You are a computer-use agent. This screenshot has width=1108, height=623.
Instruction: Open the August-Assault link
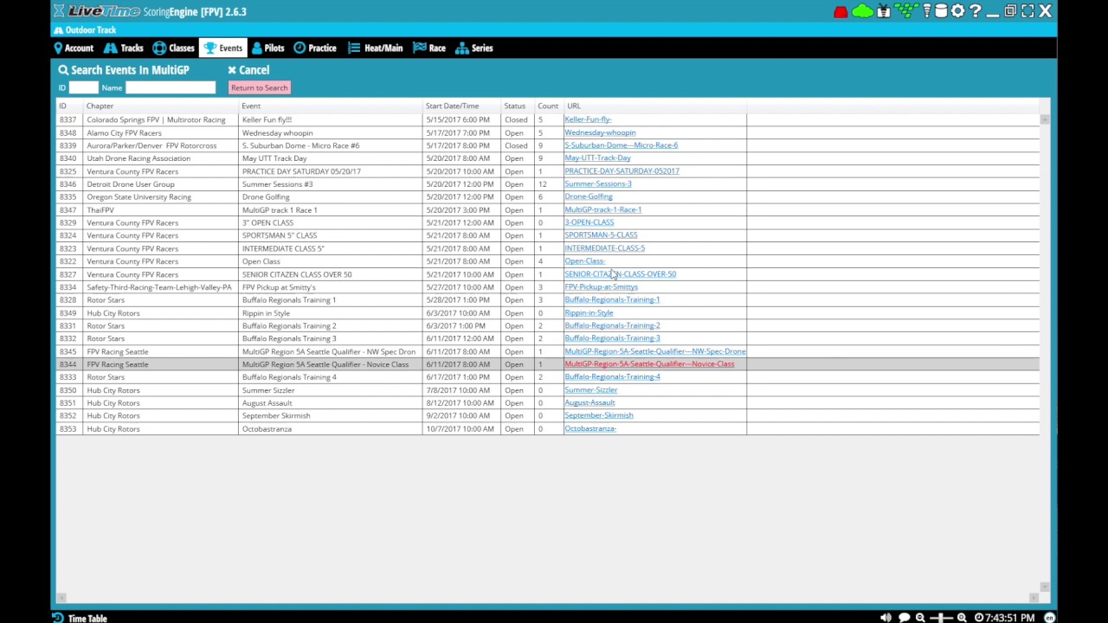tap(589, 403)
